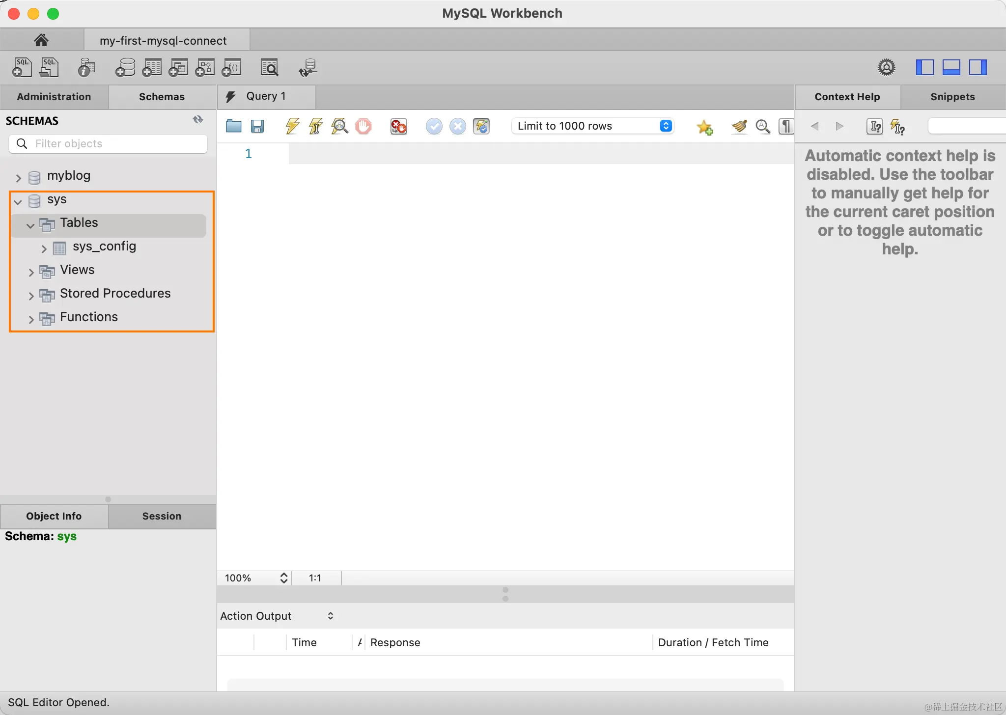The width and height of the screenshot is (1006, 715).
Task: Open the Limit to 1000 rows dropdown
Action: coord(593,126)
